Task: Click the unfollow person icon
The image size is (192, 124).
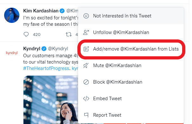Action: (86, 32)
